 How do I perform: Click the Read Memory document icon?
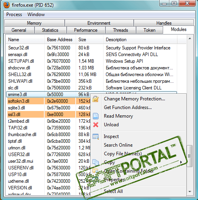[x=96, y=116]
